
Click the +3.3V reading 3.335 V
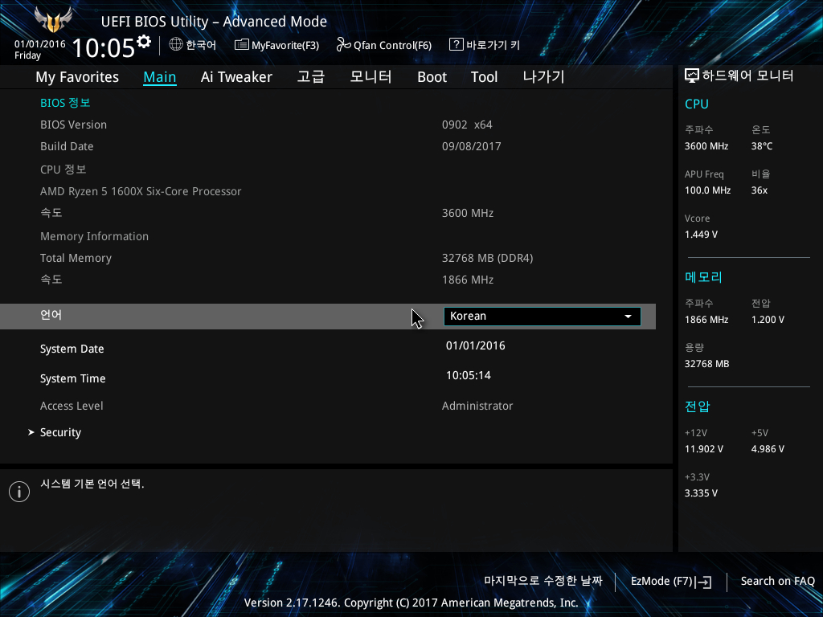(x=701, y=493)
